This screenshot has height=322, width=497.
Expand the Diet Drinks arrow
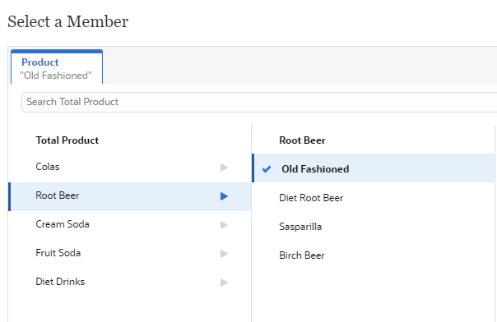pyautogui.click(x=224, y=282)
